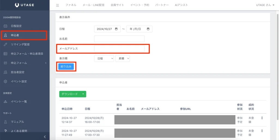
Task: Click the empty end date field
Action: tap(139, 29)
